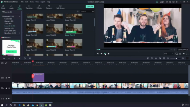Click the edit adjust icon next to clock

coord(30,58)
